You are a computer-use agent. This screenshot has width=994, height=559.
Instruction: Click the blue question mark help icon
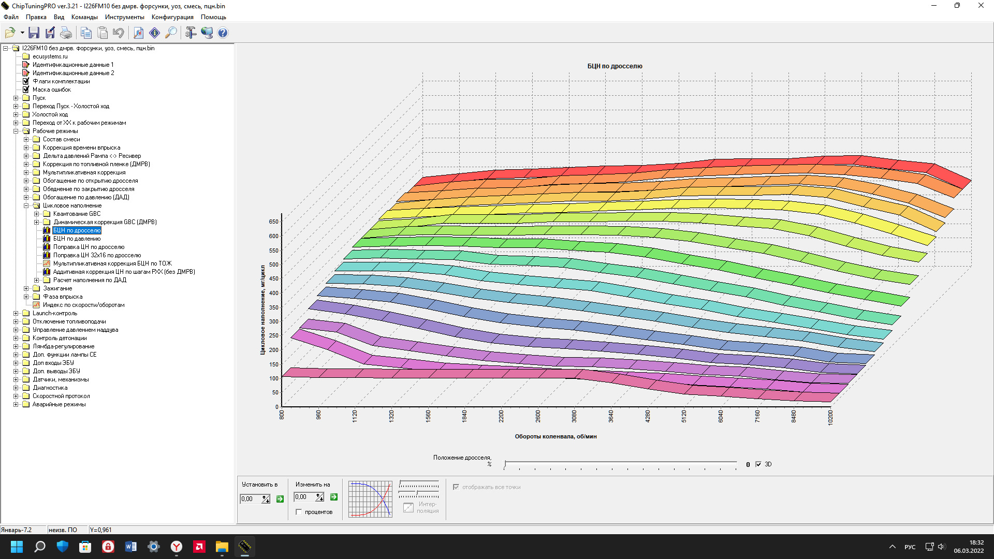[223, 33]
